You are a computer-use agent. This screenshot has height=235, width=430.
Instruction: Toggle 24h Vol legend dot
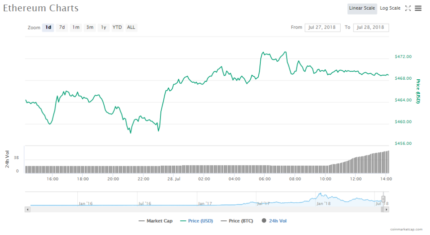pyautogui.click(x=264, y=221)
